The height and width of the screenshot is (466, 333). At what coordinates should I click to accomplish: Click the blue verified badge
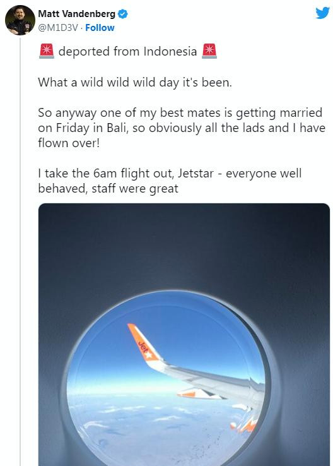pyautogui.click(x=122, y=14)
